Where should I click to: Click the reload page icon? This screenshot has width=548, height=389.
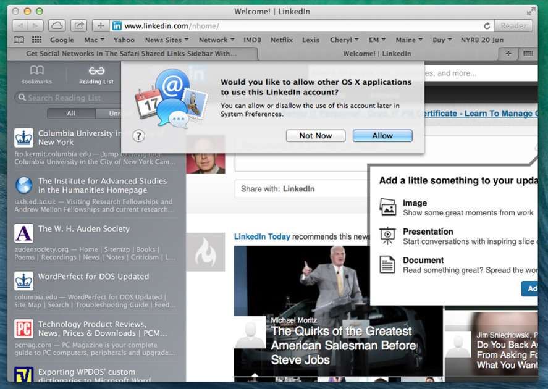click(x=487, y=26)
